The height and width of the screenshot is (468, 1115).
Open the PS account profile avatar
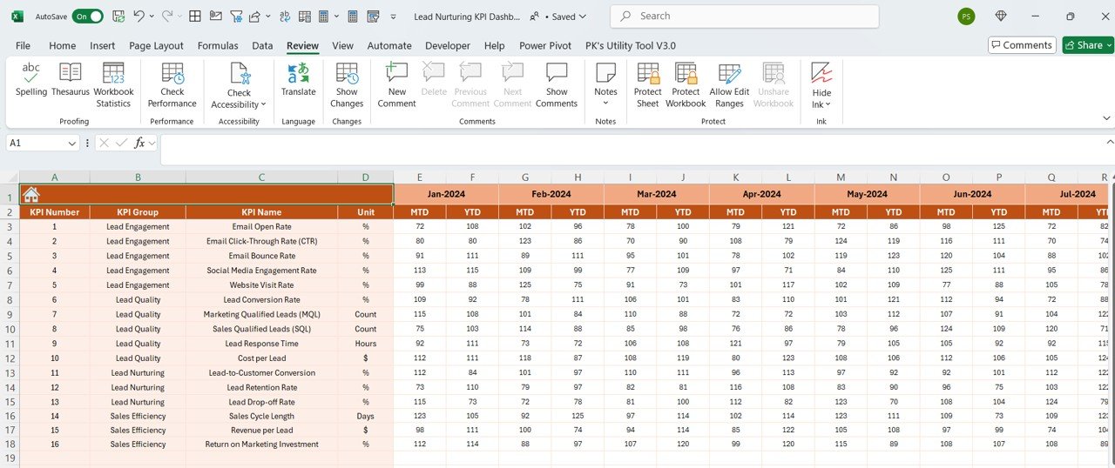(x=966, y=17)
